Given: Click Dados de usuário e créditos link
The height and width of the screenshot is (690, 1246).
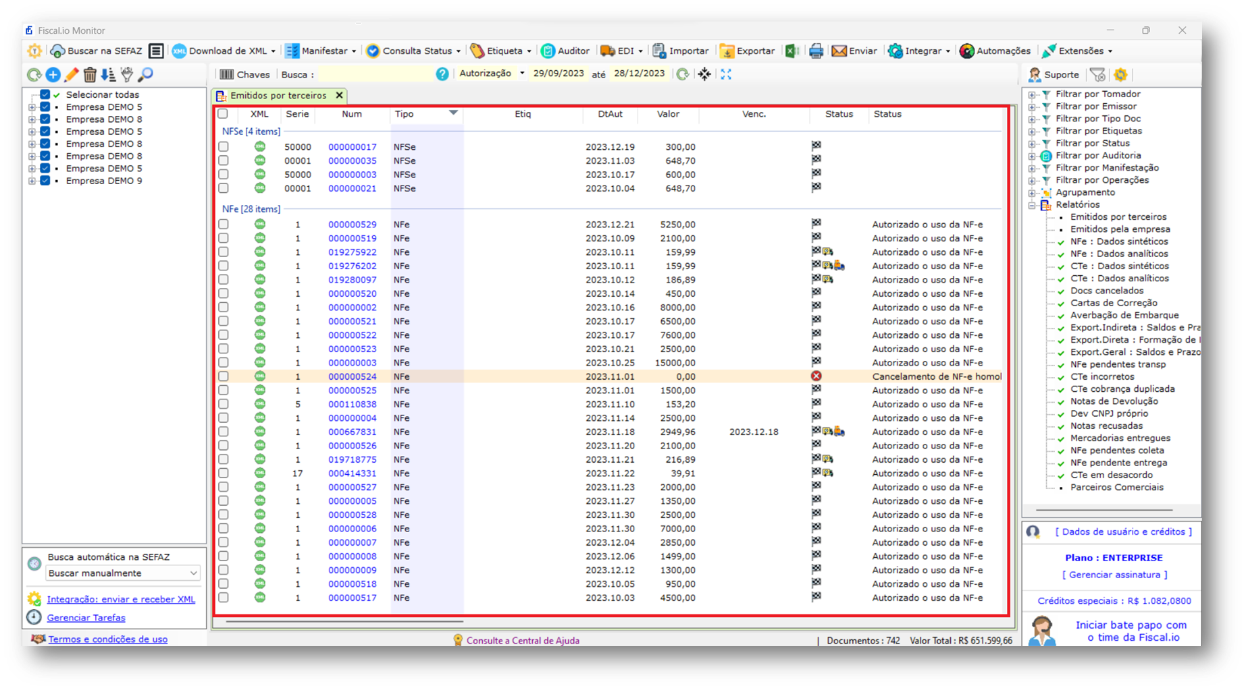Looking at the screenshot, I should click(x=1124, y=531).
